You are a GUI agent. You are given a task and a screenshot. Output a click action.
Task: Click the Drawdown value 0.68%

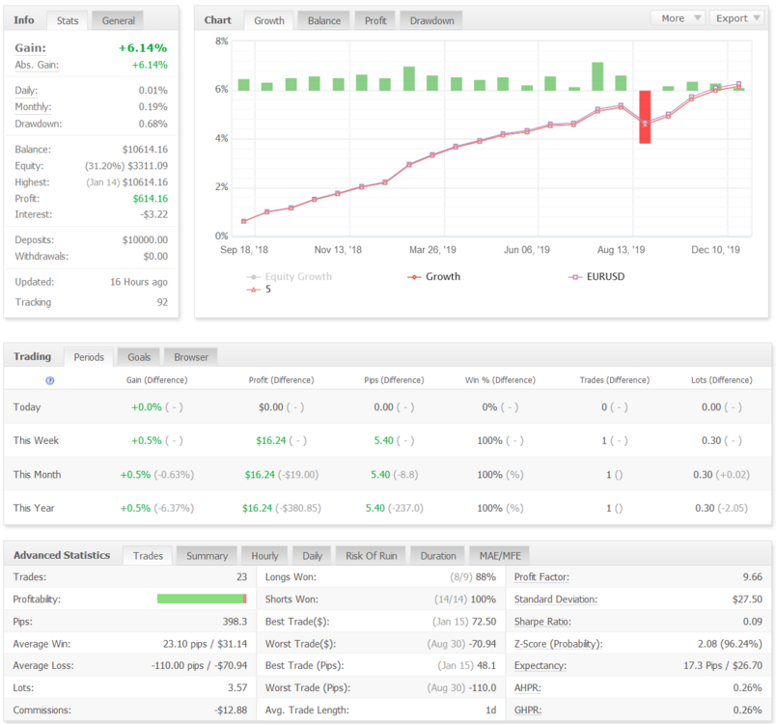152,124
